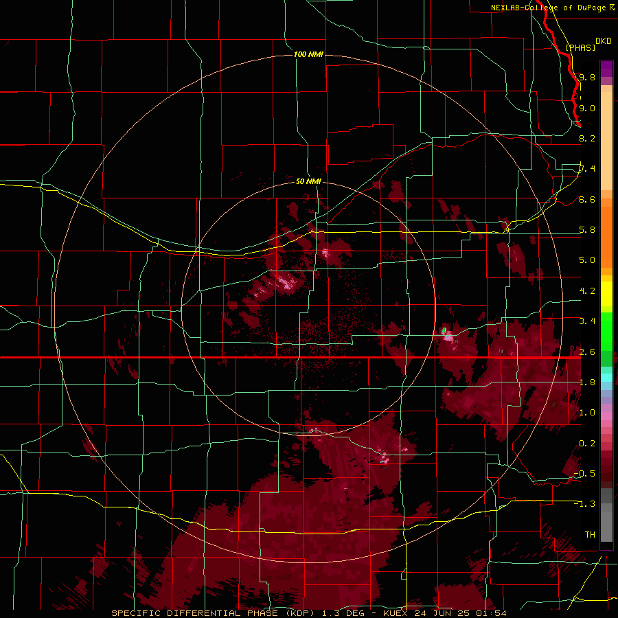Click the 0.2 scale value
618x618 pixels.
(587, 443)
